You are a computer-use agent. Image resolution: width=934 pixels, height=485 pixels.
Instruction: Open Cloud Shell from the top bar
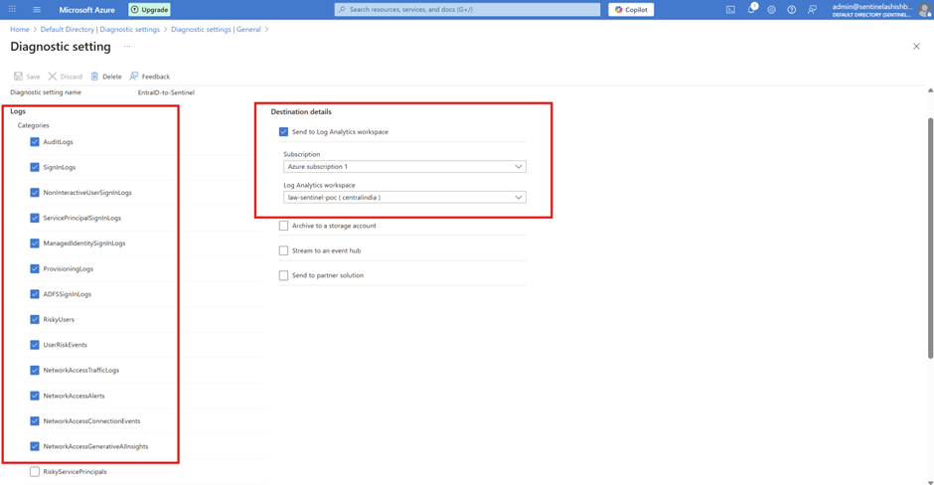(x=730, y=10)
